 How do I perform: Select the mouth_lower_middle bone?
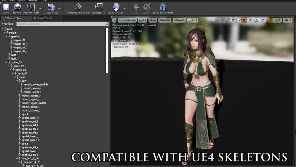pos(36,85)
